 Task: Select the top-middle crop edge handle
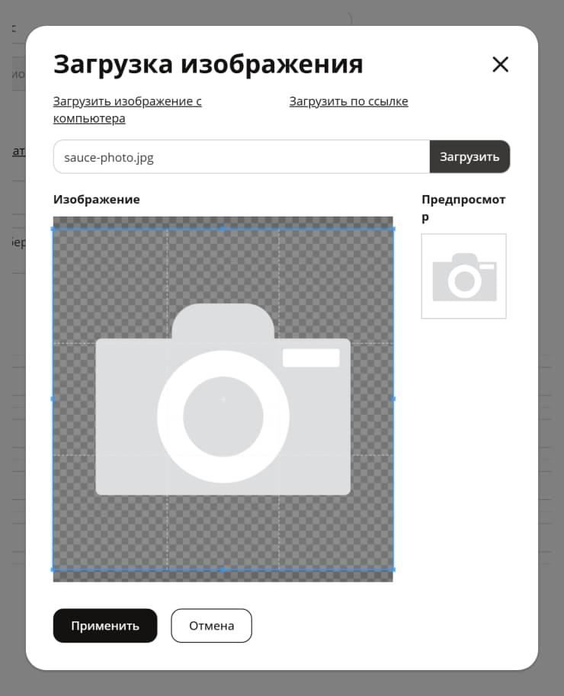223,229
